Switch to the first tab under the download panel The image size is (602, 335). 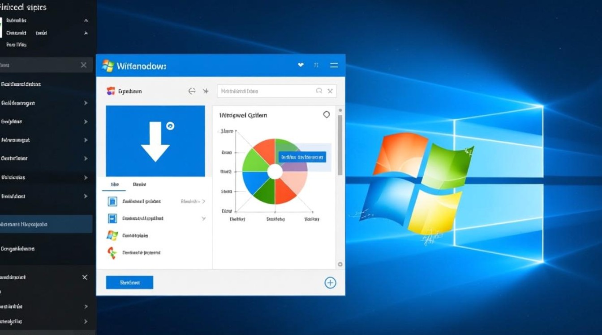point(113,184)
